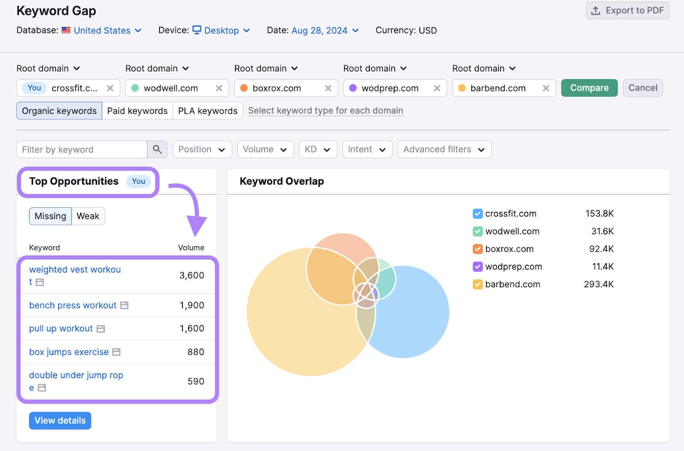Click the green Compare button
The height and width of the screenshot is (451, 684).
[589, 88]
